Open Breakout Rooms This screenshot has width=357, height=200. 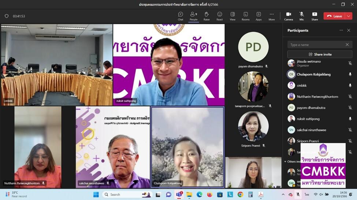click(245, 16)
